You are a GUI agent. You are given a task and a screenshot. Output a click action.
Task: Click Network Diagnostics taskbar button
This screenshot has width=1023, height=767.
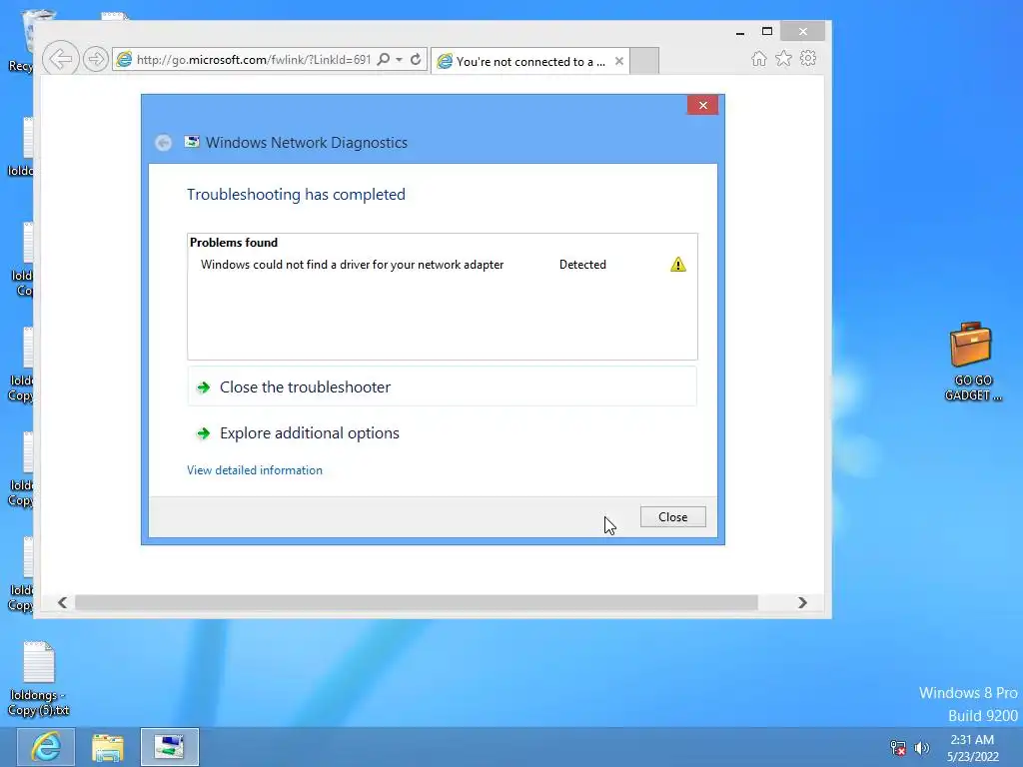pyautogui.click(x=170, y=747)
